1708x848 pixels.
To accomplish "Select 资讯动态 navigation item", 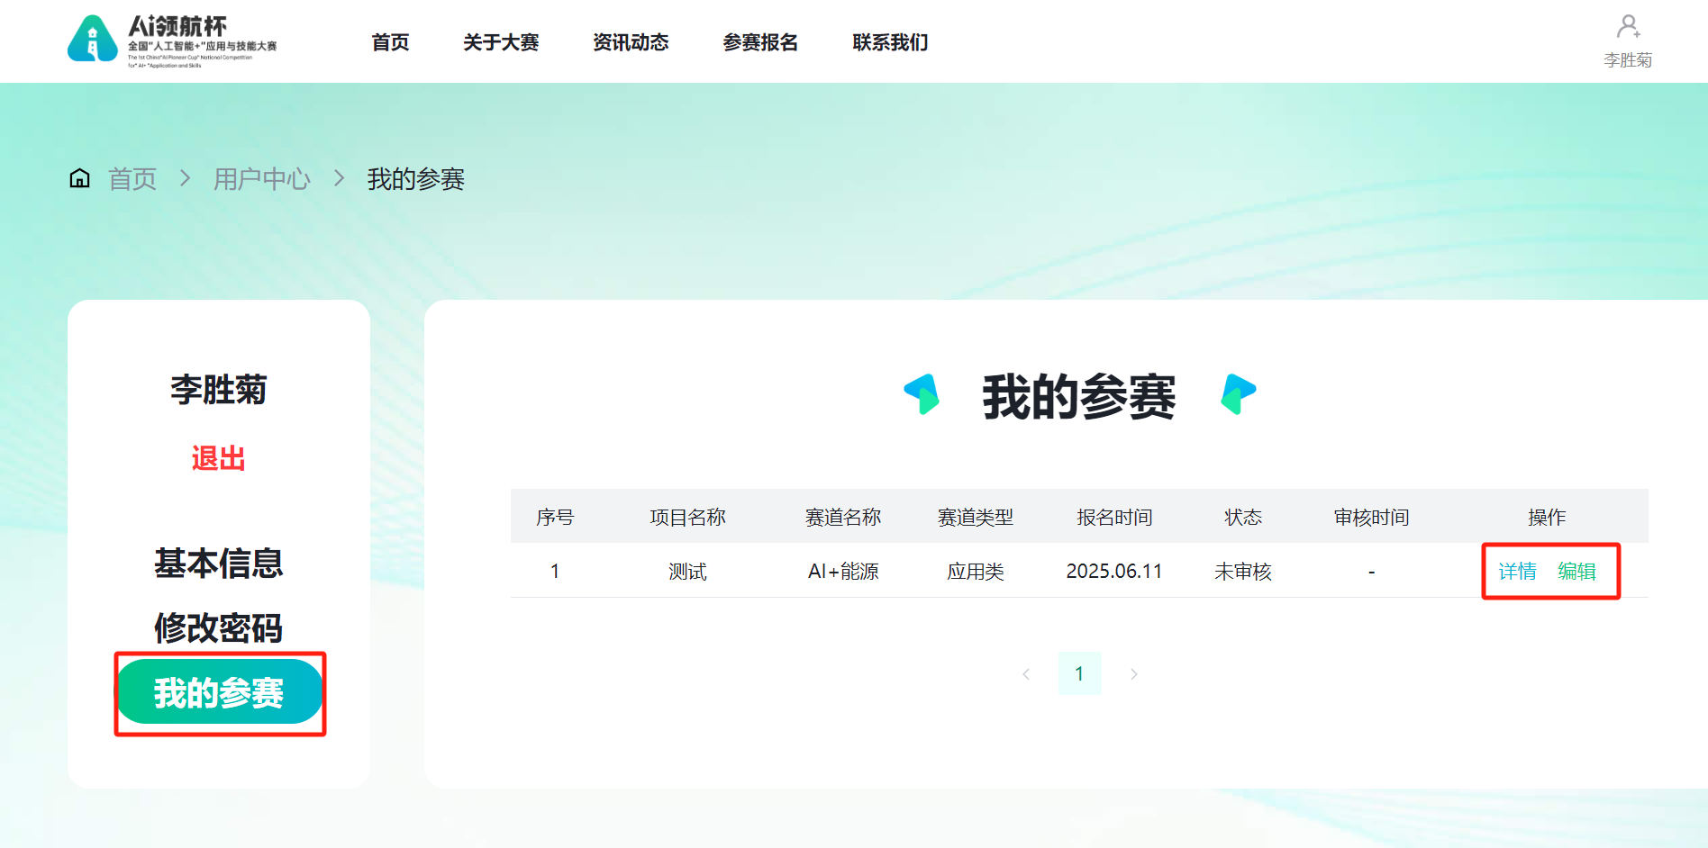I will coord(631,42).
